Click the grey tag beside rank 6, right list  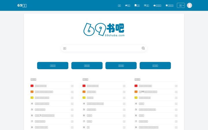point(176,116)
